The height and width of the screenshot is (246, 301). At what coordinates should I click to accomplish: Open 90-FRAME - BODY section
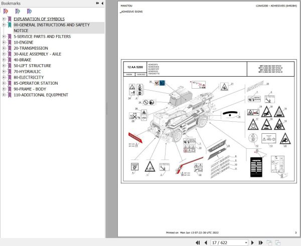30,89
